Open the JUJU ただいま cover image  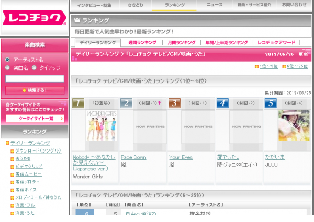click(x=294, y=125)
